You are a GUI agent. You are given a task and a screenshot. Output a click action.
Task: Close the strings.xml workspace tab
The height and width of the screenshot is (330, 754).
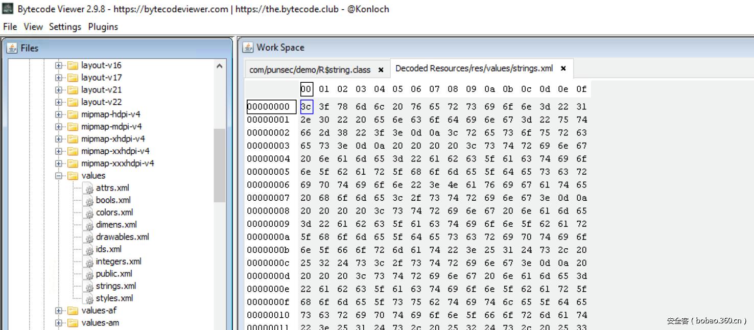click(x=563, y=68)
